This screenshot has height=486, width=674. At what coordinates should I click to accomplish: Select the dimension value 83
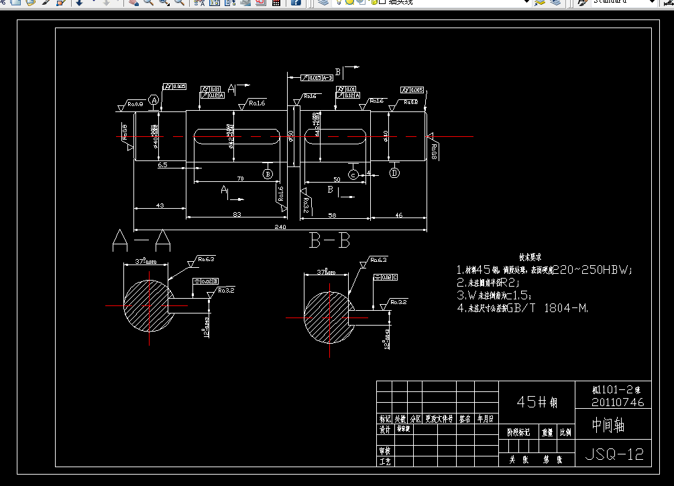coord(237,214)
